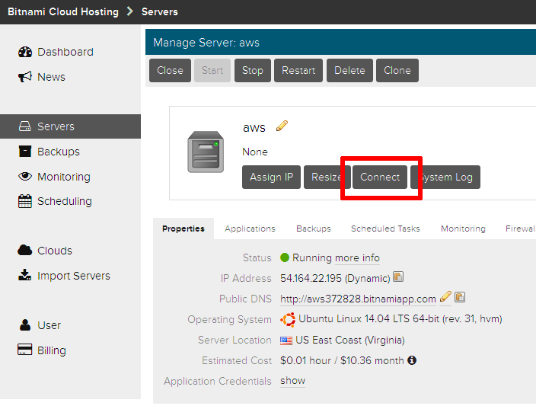
Task: Show the application credentials
Action: (293, 381)
